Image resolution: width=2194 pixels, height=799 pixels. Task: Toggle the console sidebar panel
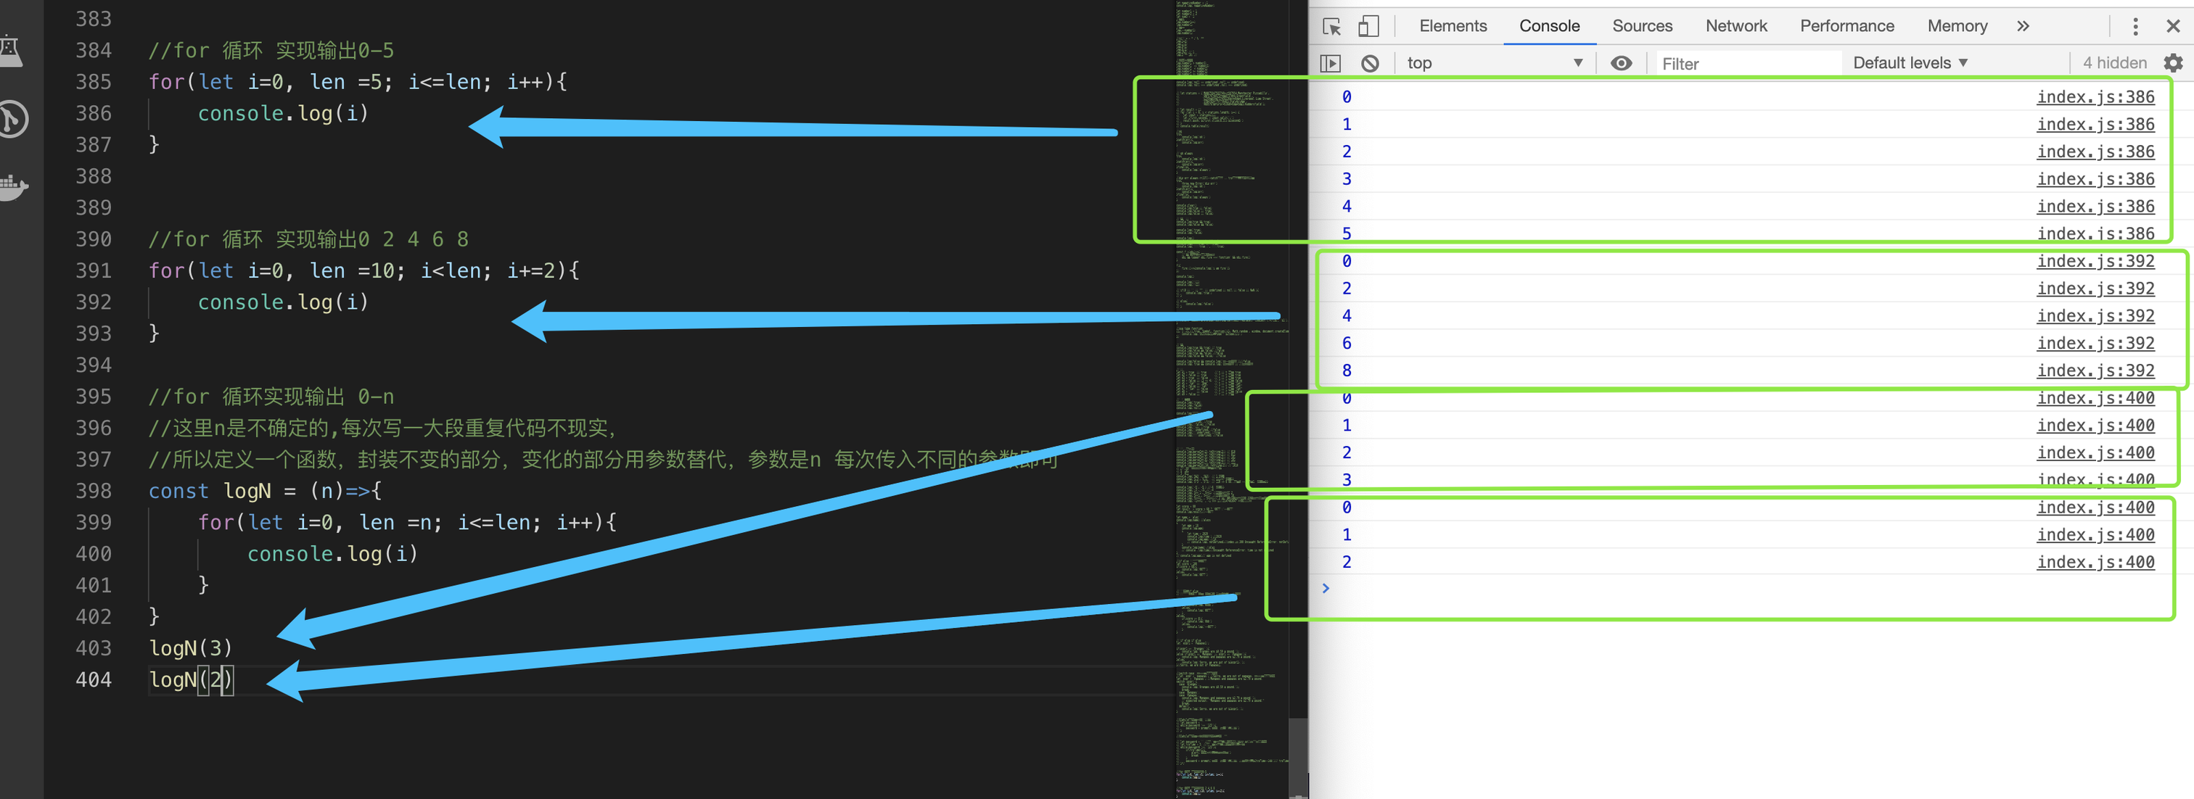(1329, 63)
